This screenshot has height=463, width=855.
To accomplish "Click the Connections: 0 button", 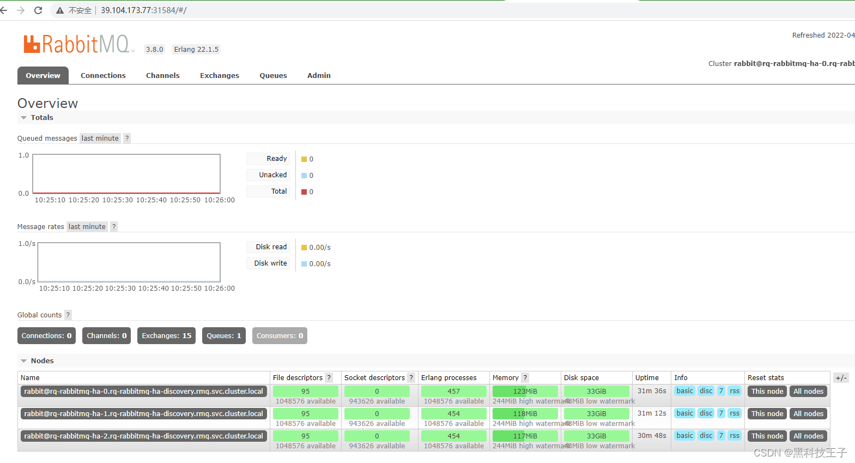I will click(x=46, y=336).
